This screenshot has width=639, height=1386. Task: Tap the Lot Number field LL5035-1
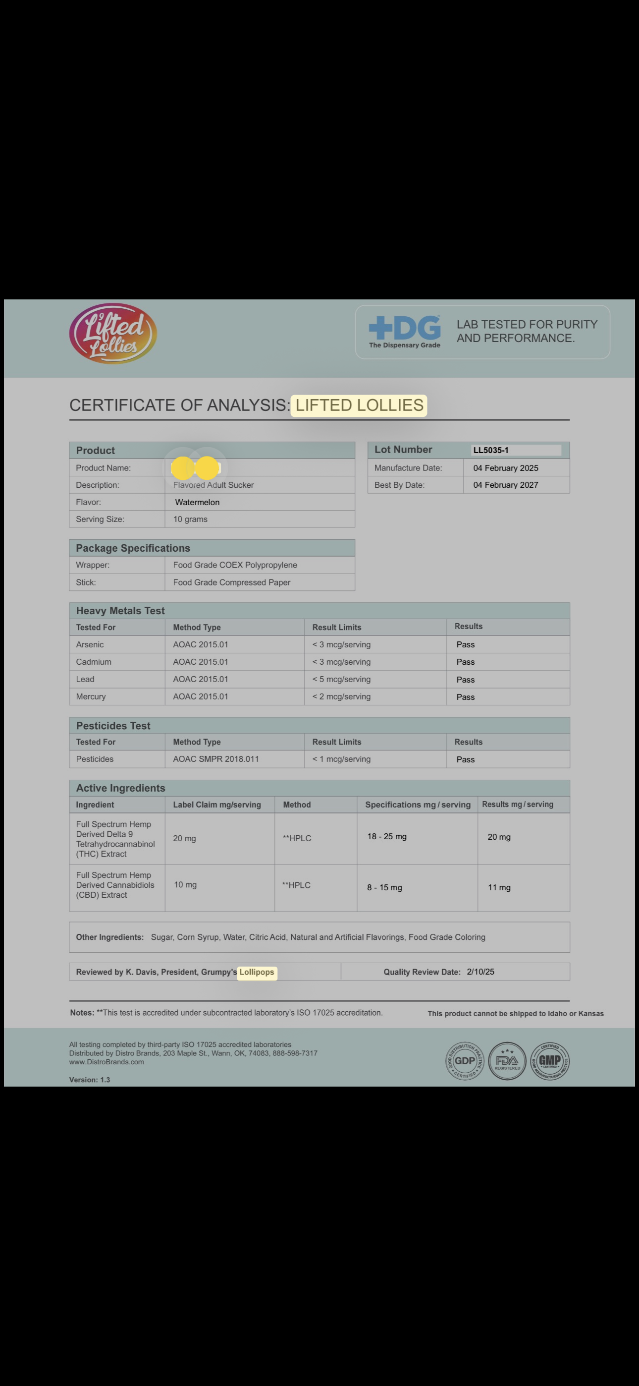tap(516, 450)
